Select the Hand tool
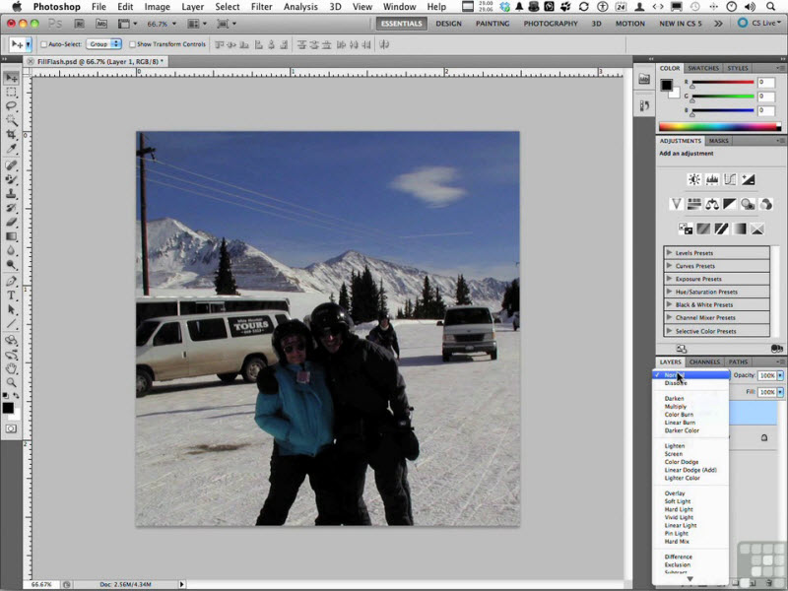The width and height of the screenshot is (788, 591). 12,368
